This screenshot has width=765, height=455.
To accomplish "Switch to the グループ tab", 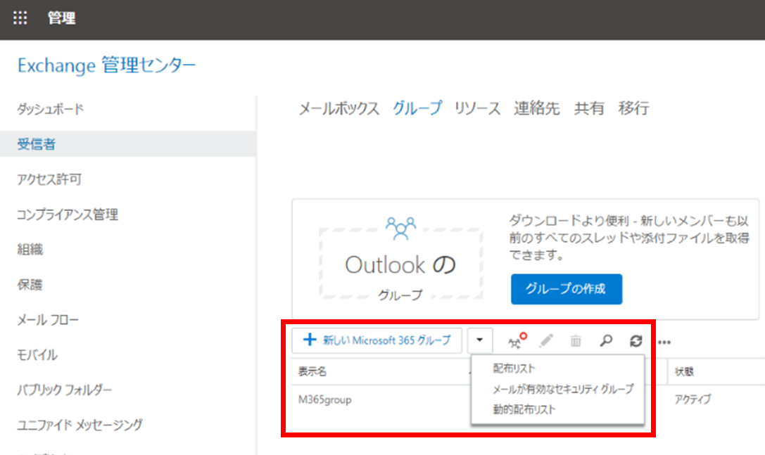I will (x=417, y=108).
